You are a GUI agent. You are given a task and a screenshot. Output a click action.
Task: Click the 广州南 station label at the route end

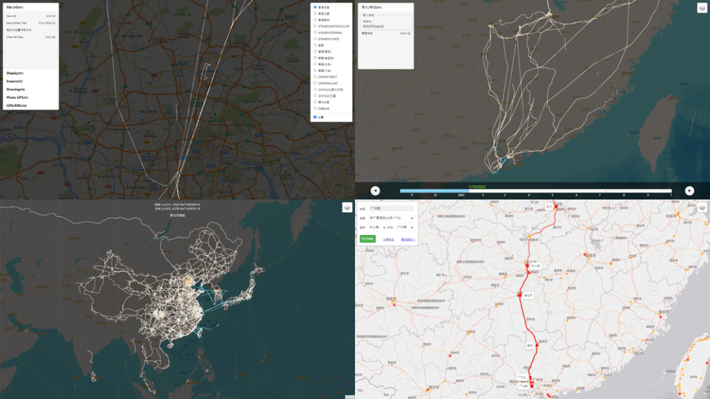tap(523, 387)
